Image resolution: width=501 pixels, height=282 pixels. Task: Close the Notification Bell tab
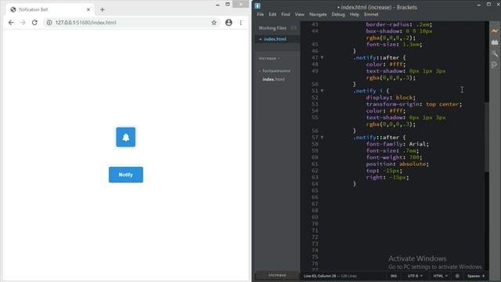(88, 9)
